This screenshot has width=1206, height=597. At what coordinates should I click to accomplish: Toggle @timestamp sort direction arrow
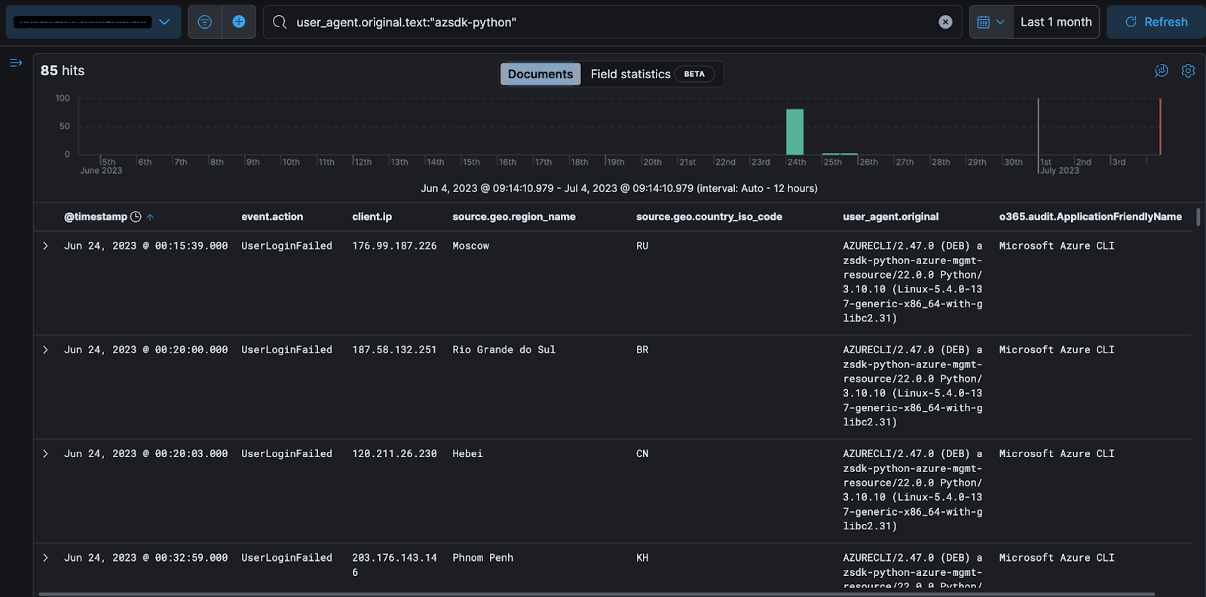point(150,218)
